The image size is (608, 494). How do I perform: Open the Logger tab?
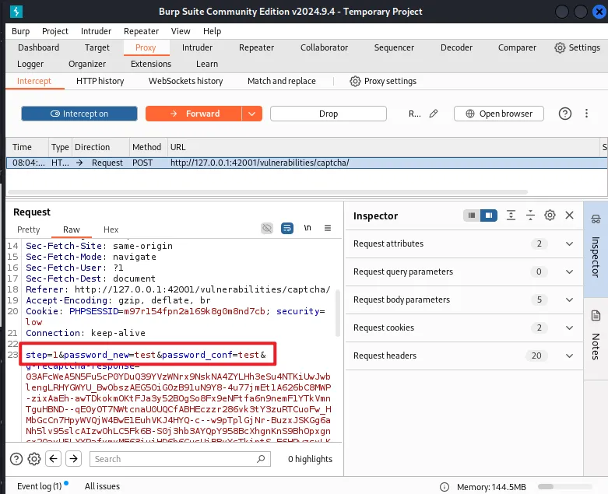click(x=30, y=64)
